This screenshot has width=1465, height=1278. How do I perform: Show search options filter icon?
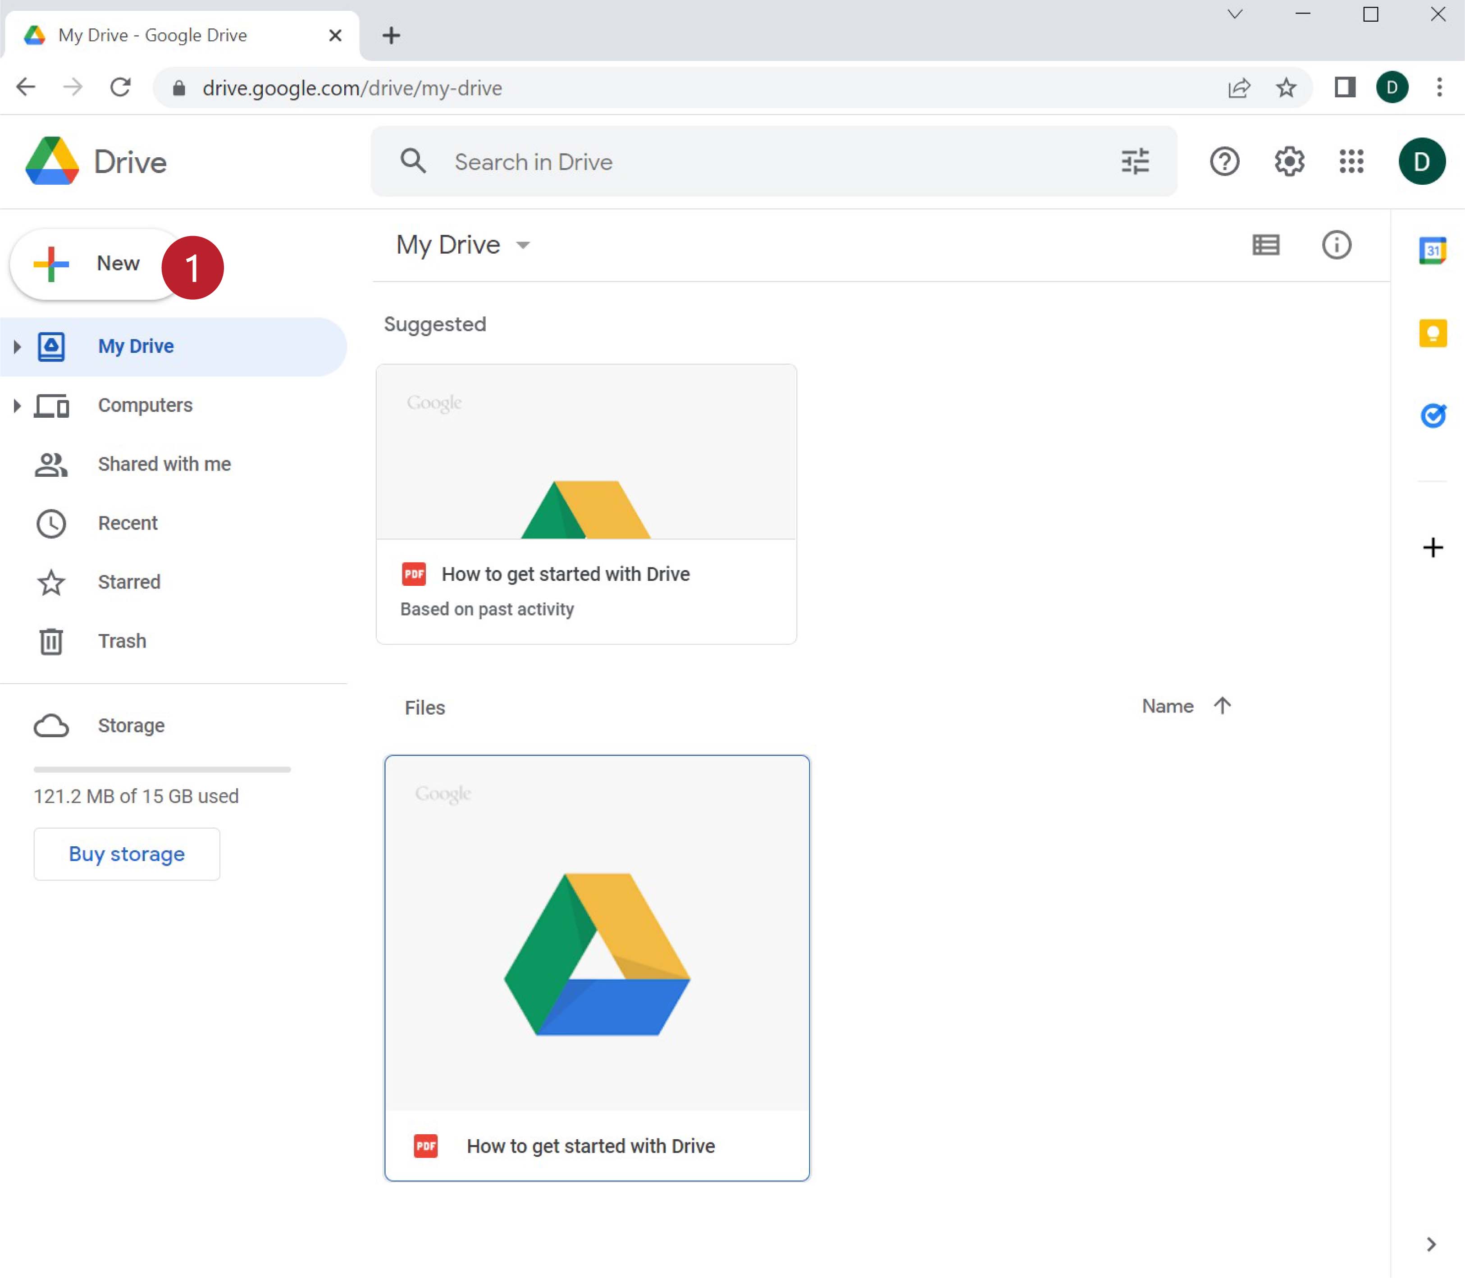(x=1135, y=162)
